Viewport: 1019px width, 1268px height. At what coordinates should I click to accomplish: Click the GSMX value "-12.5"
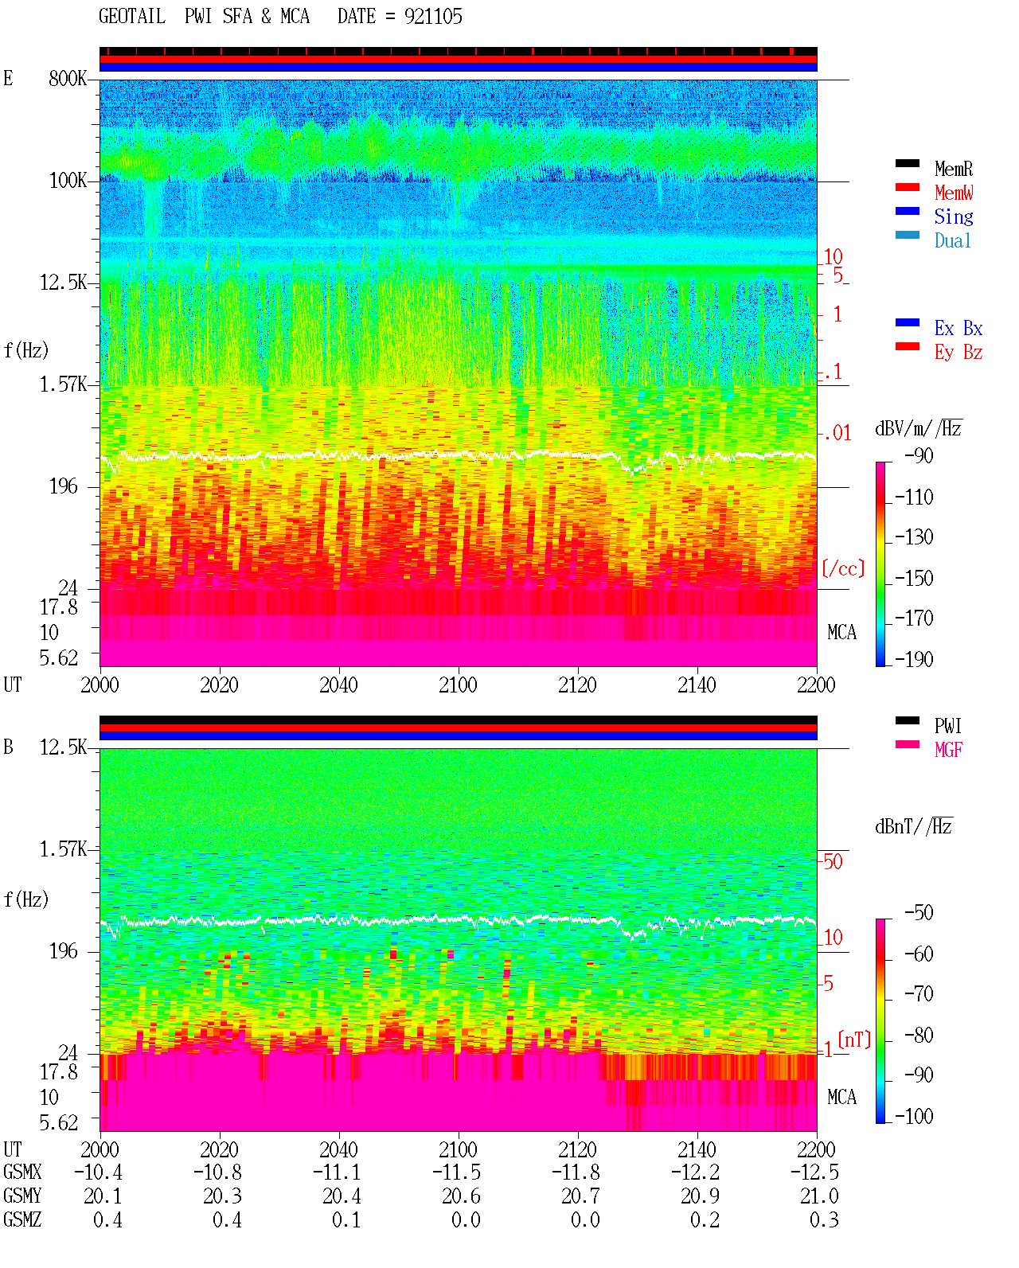[815, 1172]
